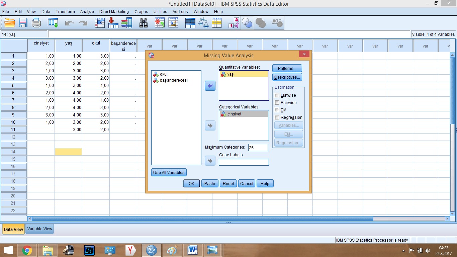Viewport: 457px width, 257px height.
Task: Click the Undo arrow icon
Action: click(69, 23)
